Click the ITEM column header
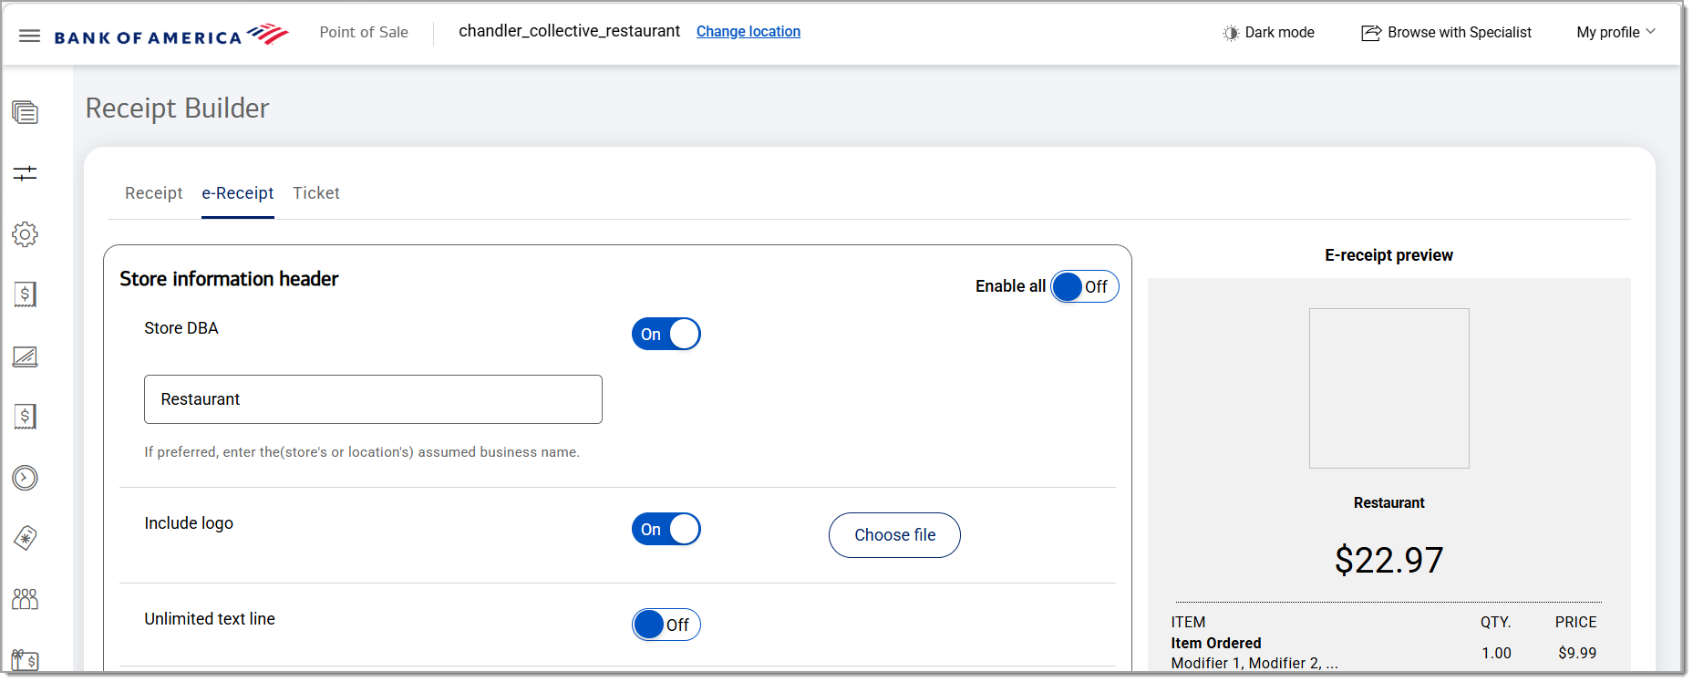 pos(1188,623)
